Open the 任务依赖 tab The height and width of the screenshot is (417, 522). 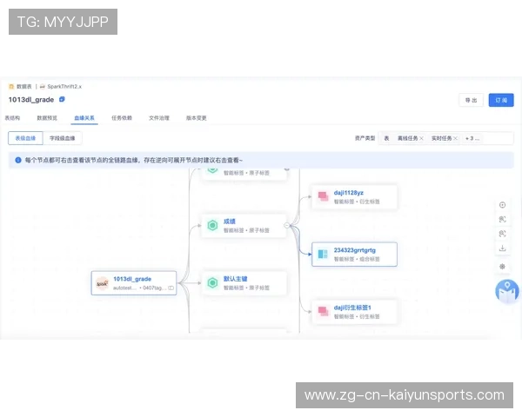coord(122,118)
